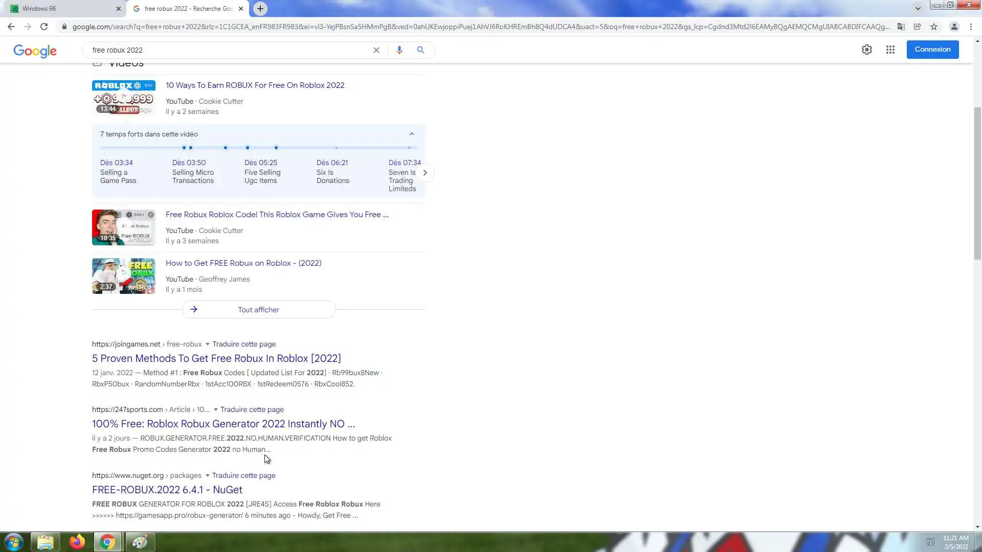The height and width of the screenshot is (552, 982).
Task: Expand joingames.net result options arrow
Action: pos(207,344)
